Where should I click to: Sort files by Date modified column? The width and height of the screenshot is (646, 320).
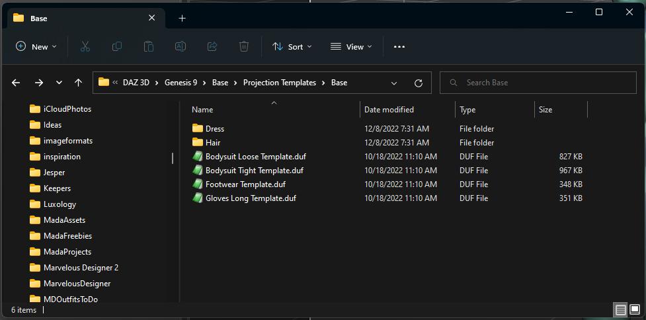coord(389,110)
